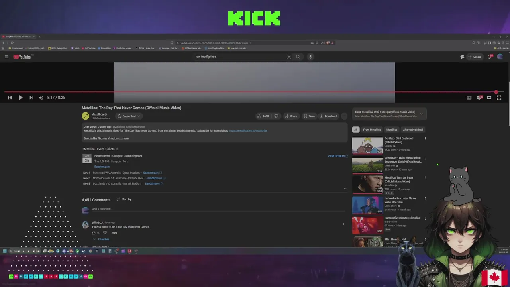The image size is (510, 287).
Task: Expand description with ...more
Action: 125,138
